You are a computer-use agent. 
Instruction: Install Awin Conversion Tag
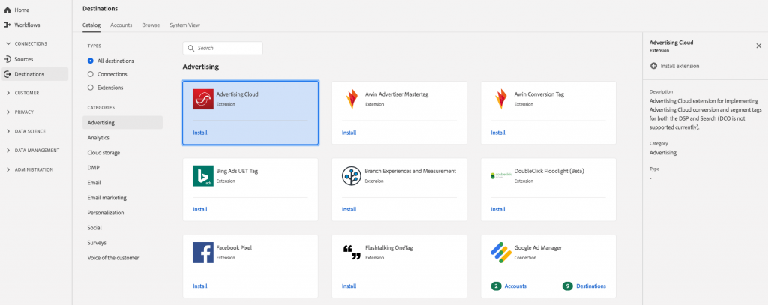tap(498, 133)
